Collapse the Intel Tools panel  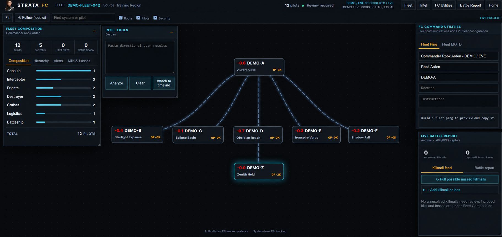(171, 32)
